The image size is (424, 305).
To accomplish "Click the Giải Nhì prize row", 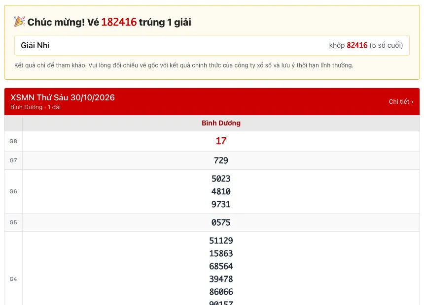I will coord(212,45).
